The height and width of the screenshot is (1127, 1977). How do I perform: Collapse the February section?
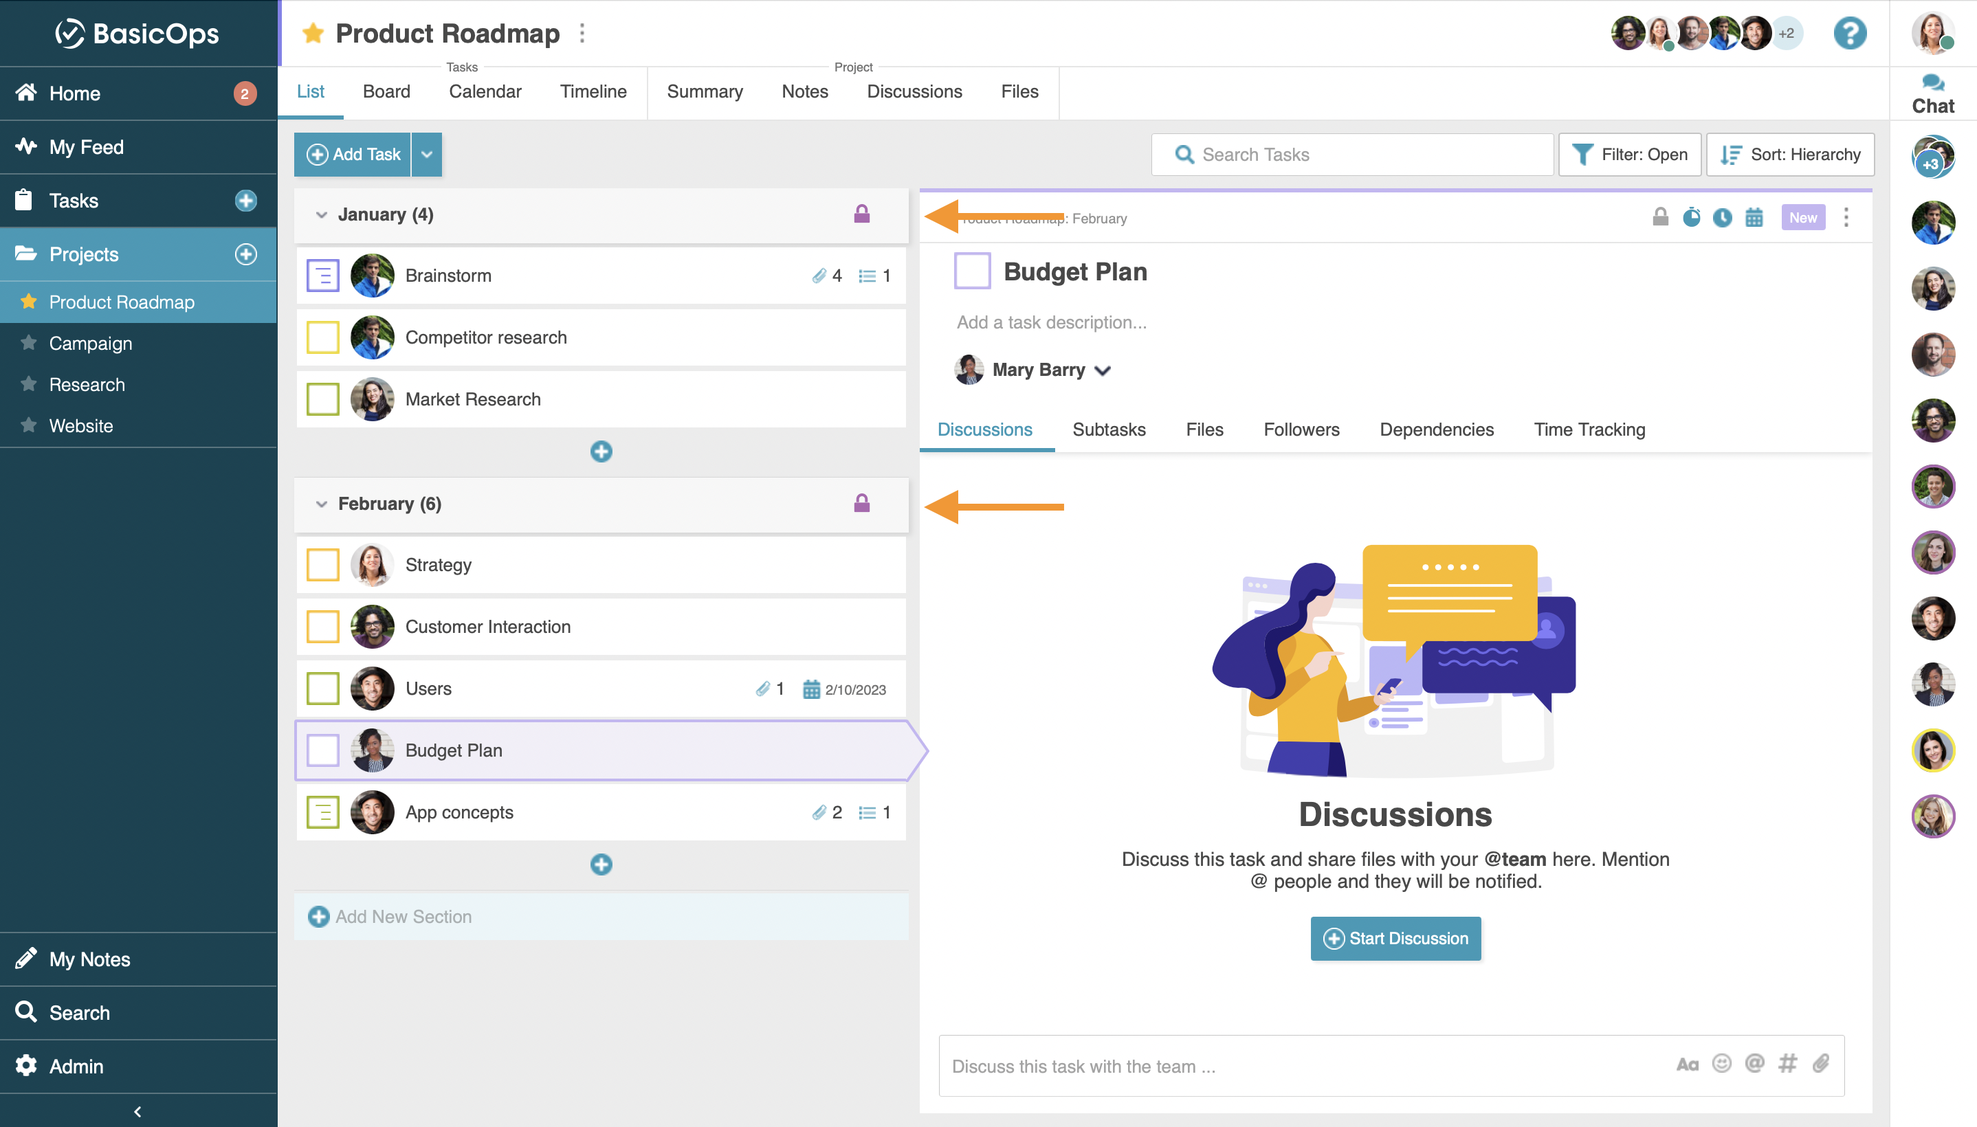coord(321,504)
